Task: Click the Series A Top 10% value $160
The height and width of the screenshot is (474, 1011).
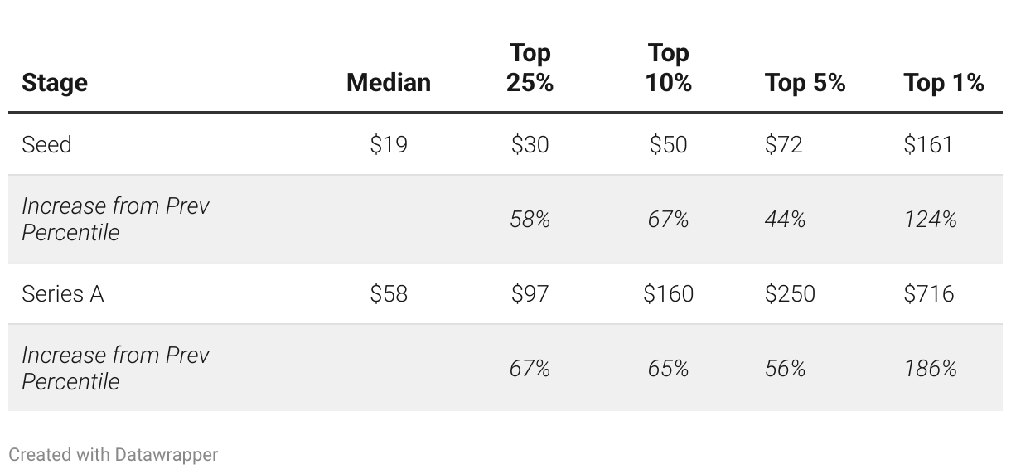Action: tap(668, 294)
